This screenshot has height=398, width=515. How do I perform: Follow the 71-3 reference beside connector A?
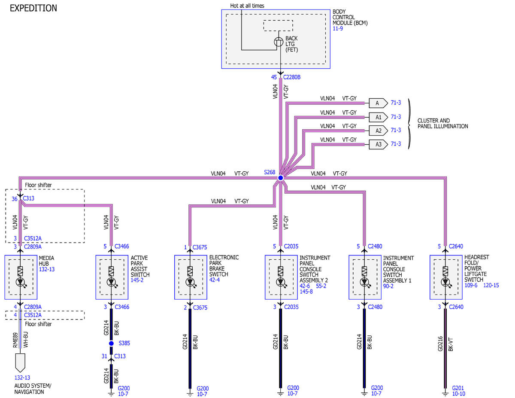(x=396, y=103)
